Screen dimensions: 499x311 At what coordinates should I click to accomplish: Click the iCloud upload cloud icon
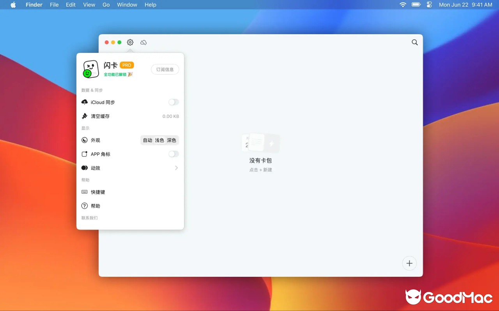pos(85,102)
